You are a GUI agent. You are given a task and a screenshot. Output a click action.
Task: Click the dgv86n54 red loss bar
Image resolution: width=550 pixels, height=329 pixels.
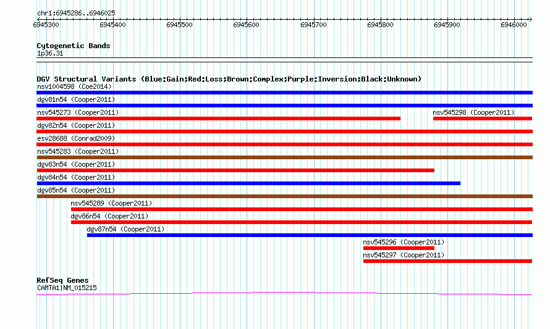302,222
